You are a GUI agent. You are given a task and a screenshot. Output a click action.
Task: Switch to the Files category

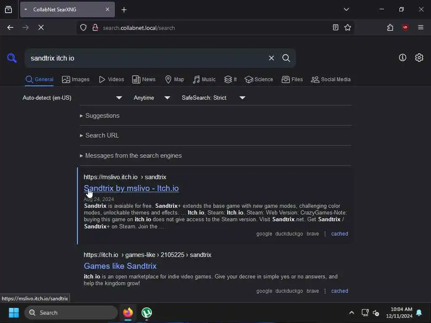click(292, 79)
